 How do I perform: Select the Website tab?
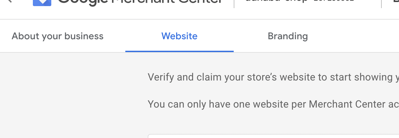(180, 36)
